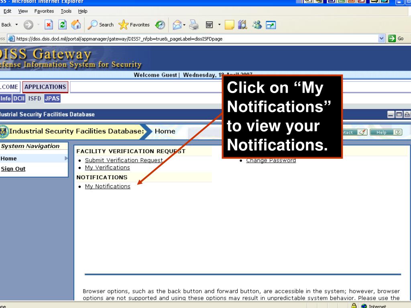Open the Edit with Word dropdown arrow

[x=219, y=24]
